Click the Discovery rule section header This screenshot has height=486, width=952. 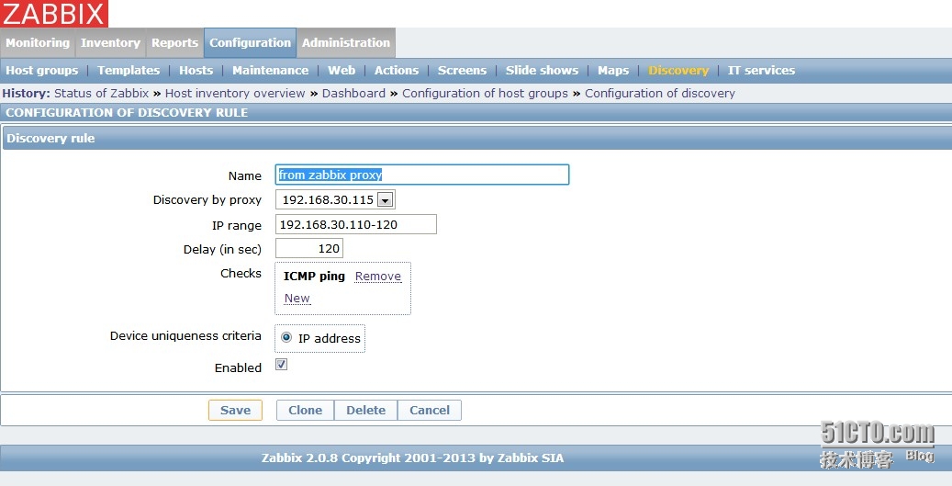[476, 139]
